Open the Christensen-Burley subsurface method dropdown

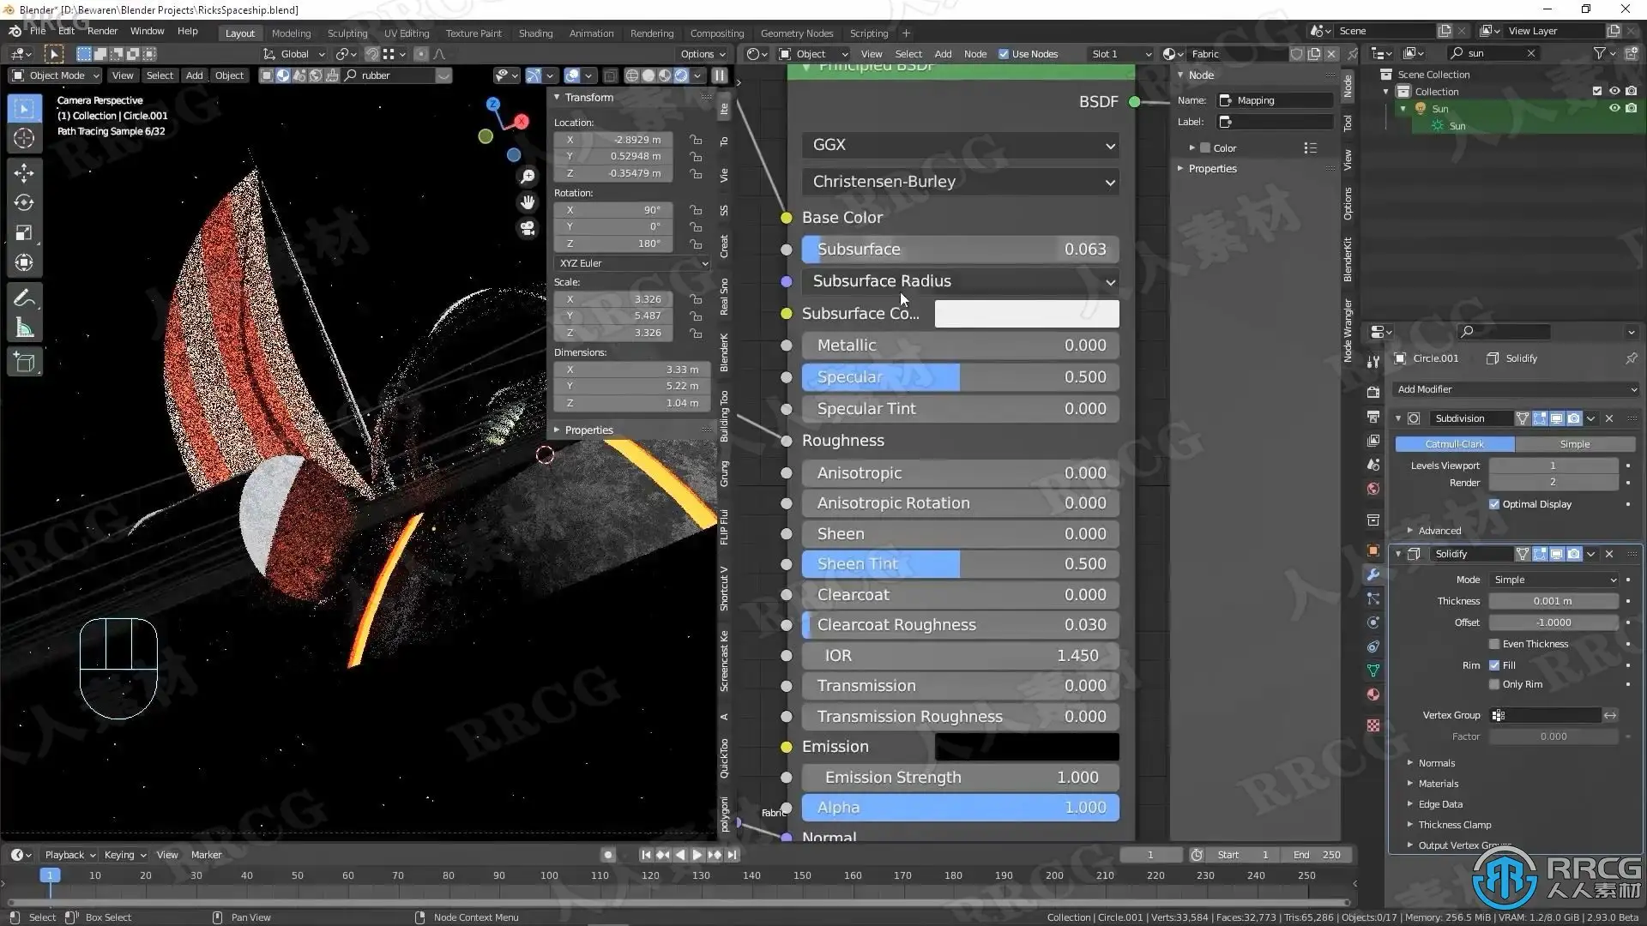tap(960, 182)
